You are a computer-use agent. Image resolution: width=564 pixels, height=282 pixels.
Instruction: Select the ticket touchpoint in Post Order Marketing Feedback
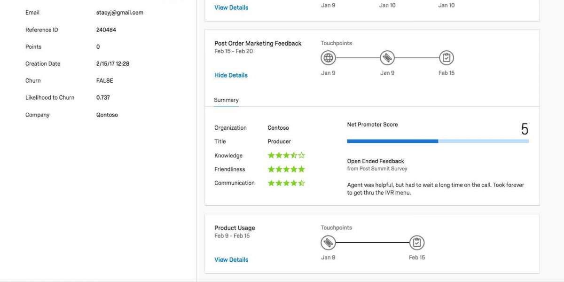387,58
